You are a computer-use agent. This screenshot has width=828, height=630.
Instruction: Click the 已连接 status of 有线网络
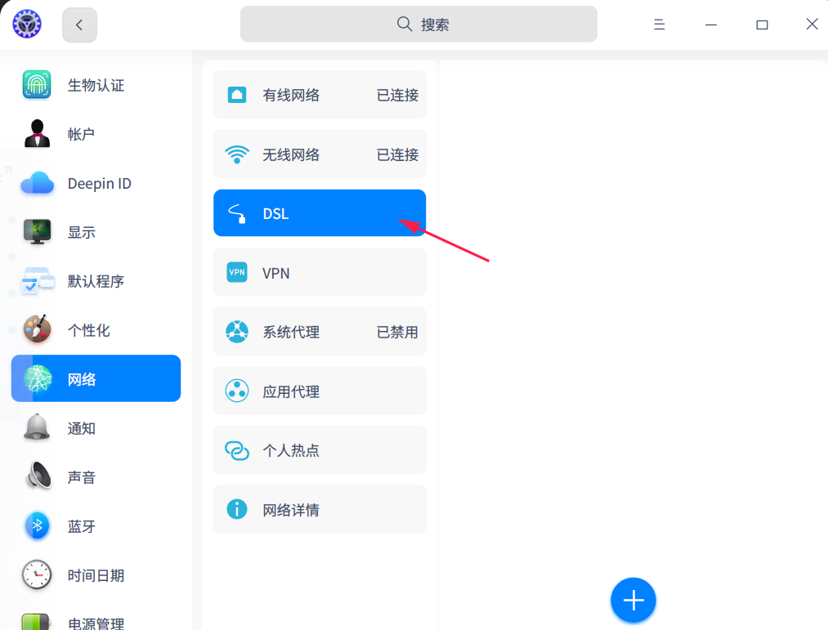click(x=397, y=95)
